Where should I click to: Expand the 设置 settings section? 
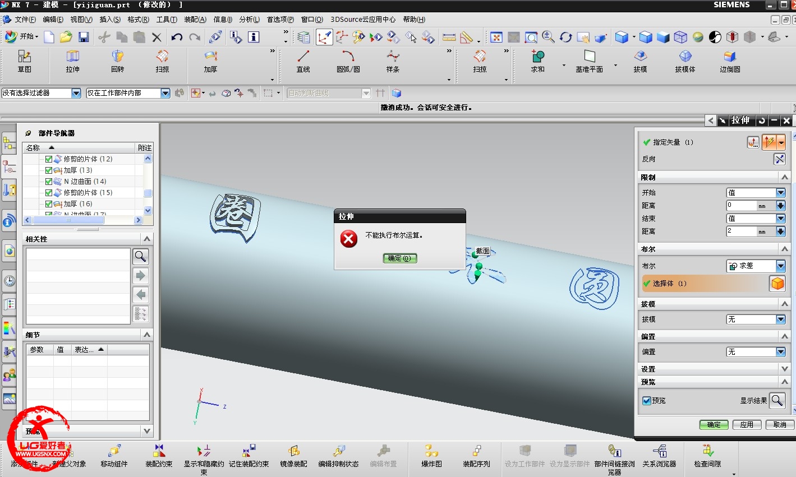click(x=784, y=369)
